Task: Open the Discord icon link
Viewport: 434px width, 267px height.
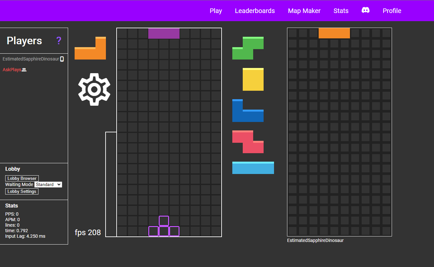Action: coord(366,10)
